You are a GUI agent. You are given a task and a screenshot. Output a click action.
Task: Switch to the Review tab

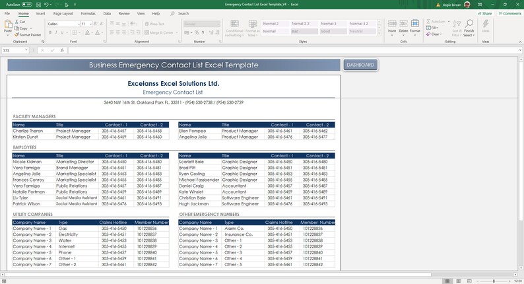click(x=124, y=14)
